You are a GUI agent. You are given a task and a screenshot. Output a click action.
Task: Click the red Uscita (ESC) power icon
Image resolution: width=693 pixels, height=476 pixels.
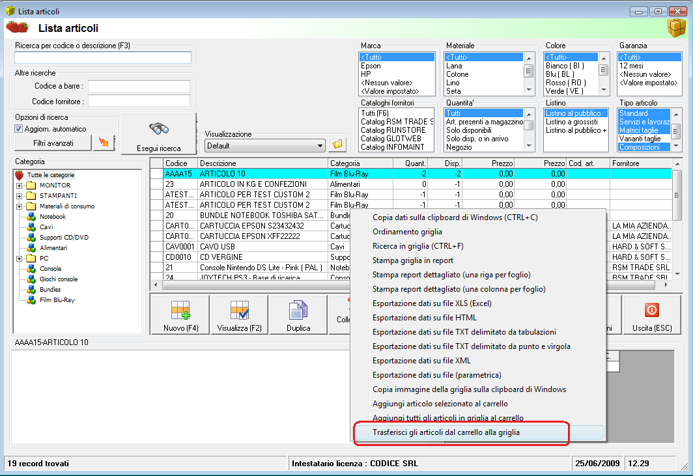click(x=652, y=310)
